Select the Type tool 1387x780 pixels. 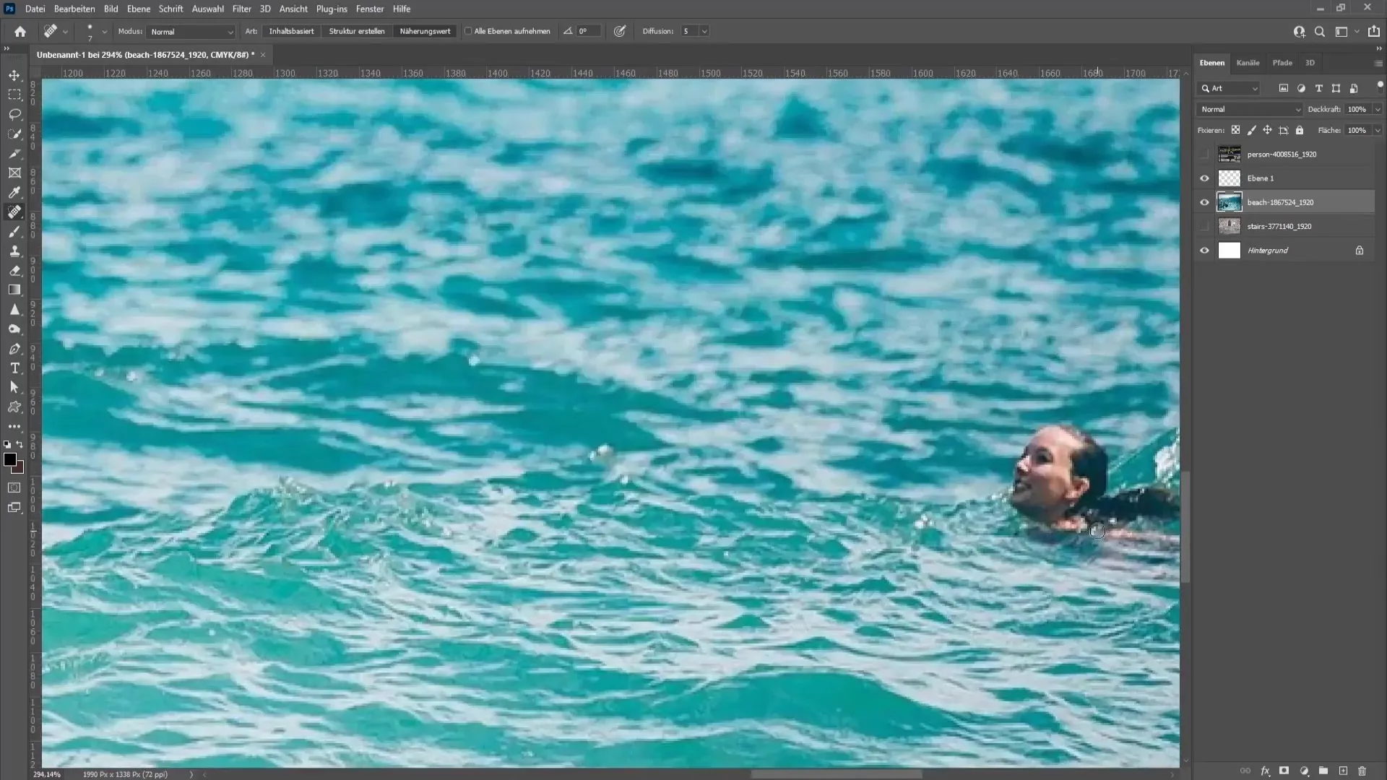click(x=14, y=368)
